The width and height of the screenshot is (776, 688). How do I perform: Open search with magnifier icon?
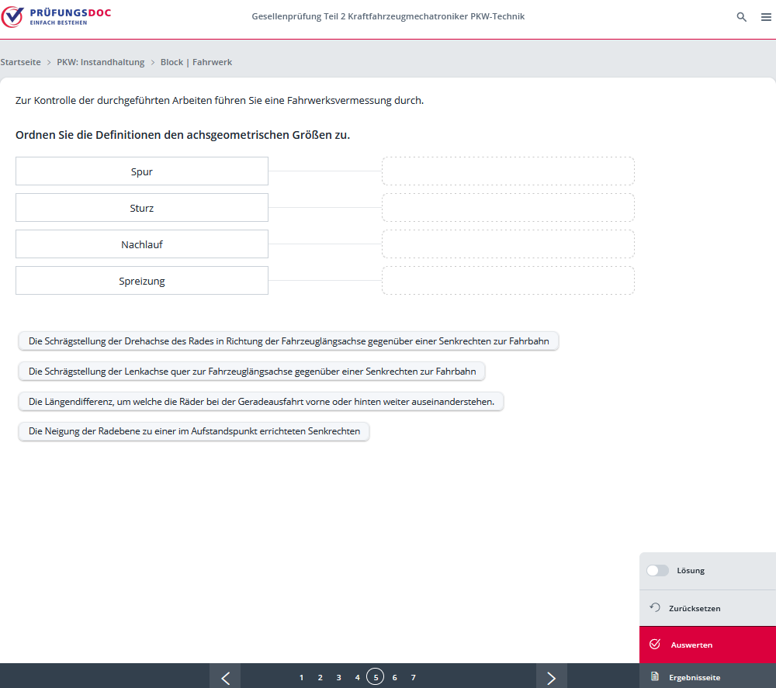pos(741,17)
